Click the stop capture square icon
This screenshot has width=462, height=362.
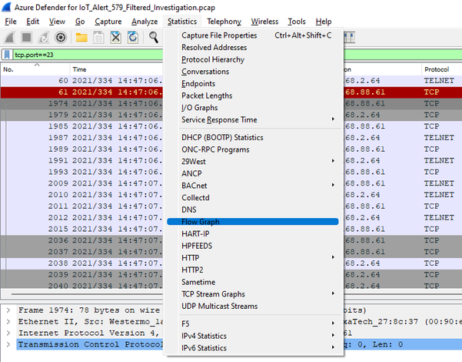(27, 38)
